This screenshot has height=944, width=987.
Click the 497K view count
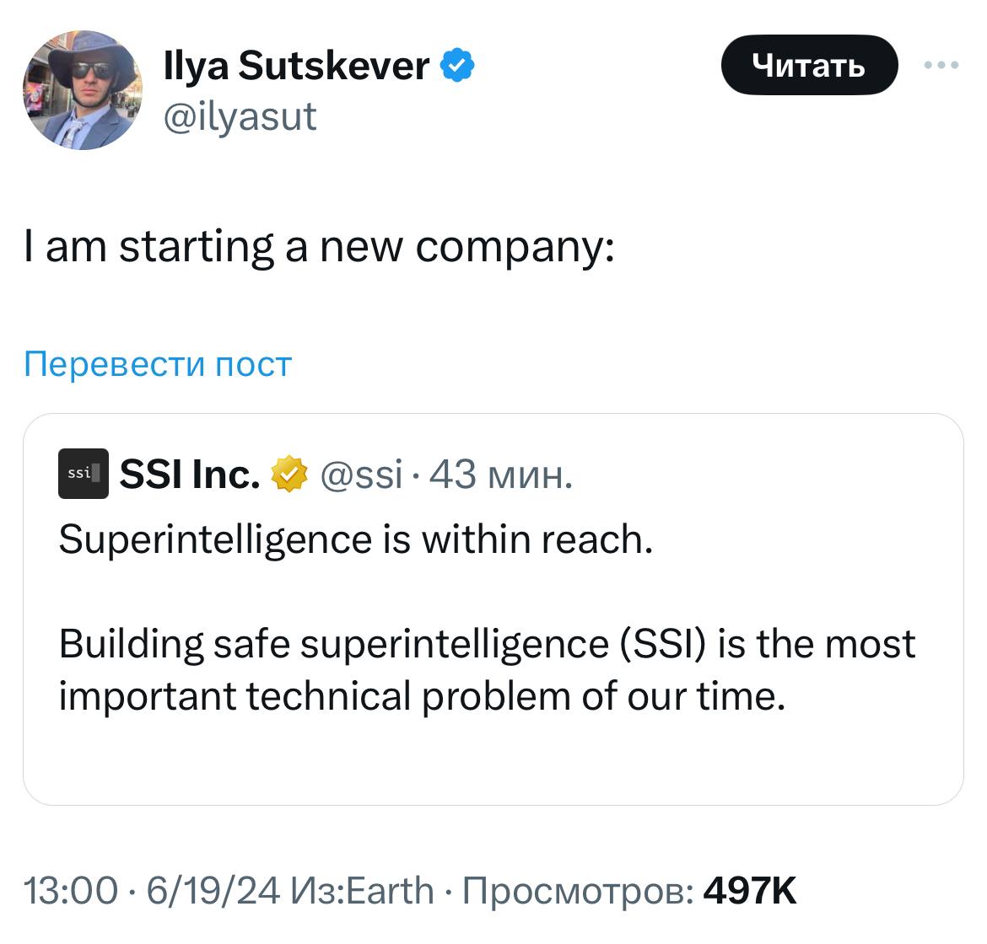click(x=750, y=890)
